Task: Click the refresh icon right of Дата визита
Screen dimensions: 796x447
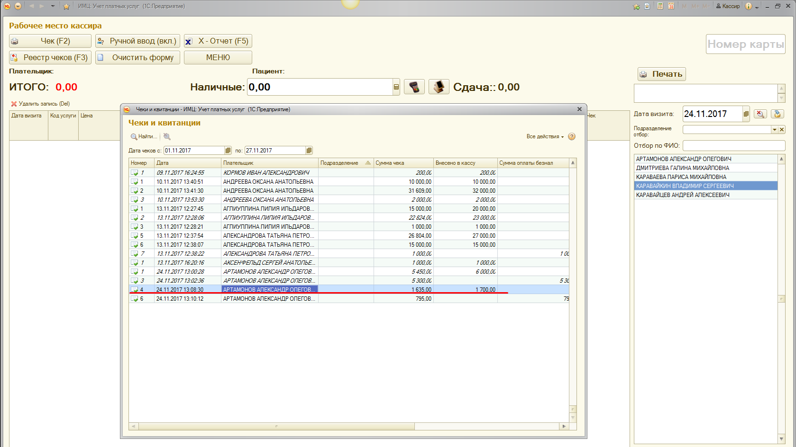Action: pos(777,114)
